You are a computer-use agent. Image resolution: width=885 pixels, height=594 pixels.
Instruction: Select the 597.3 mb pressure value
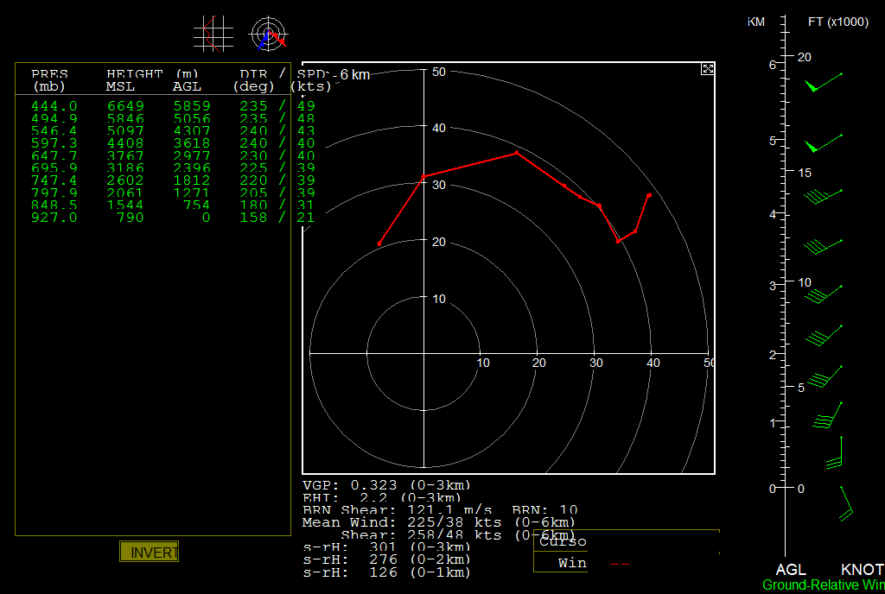tap(54, 143)
